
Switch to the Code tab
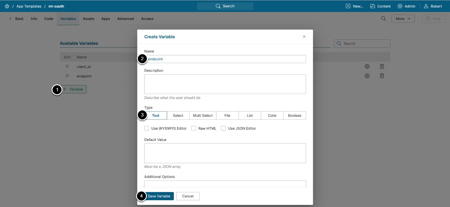click(49, 19)
